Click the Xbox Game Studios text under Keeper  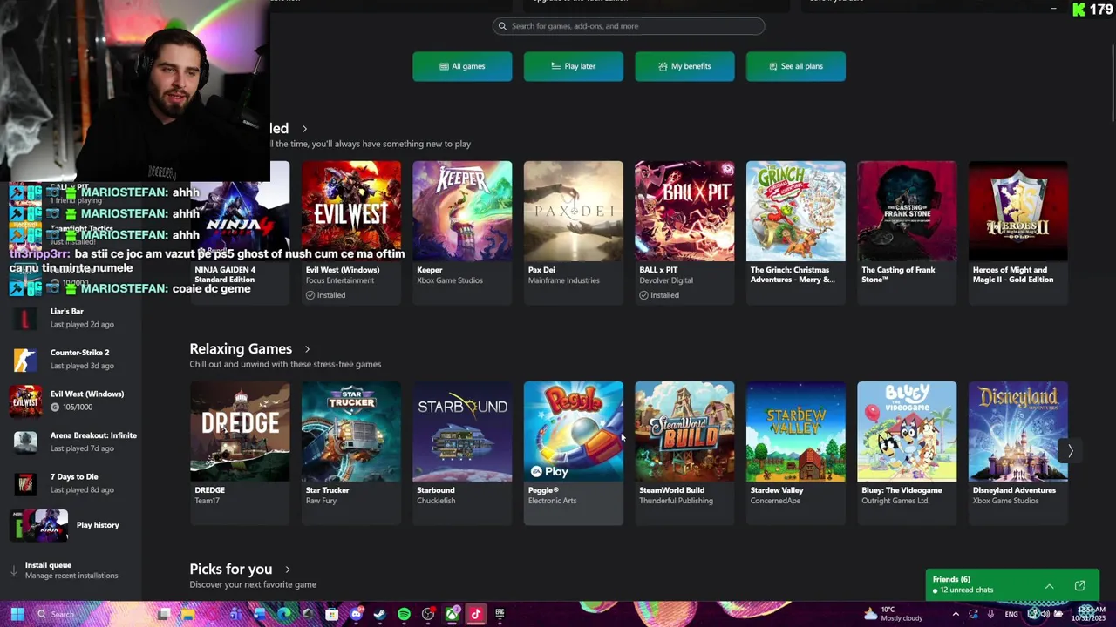450,280
